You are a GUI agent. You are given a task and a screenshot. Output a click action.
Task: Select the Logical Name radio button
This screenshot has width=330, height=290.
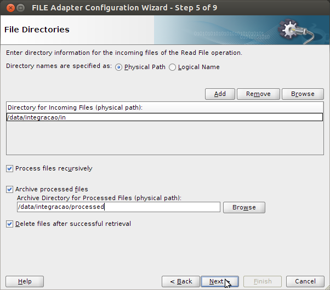click(x=172, y=67)
